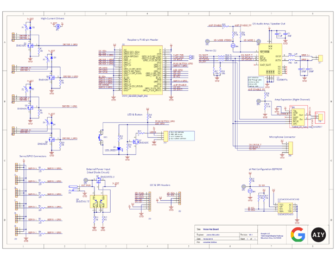336x260 pixels.
Task: Select the Raspberry Pi 40-pin header block
Action: pyautogui.click(x=142, y=70)
